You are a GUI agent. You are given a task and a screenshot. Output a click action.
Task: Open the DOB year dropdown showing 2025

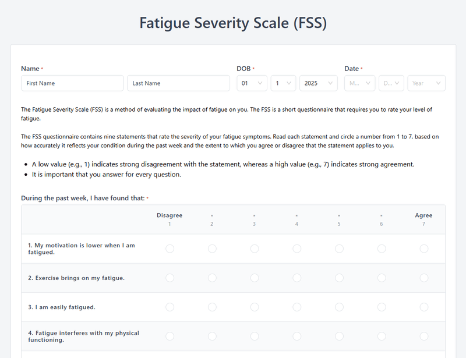[x=318, y=83]
